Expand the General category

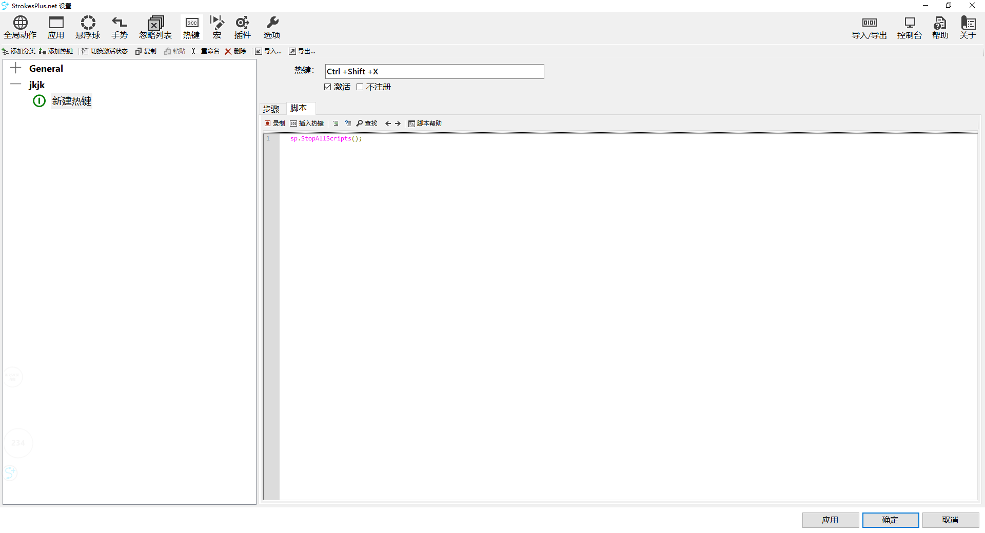pyautogui.click(x=16, y=68)
